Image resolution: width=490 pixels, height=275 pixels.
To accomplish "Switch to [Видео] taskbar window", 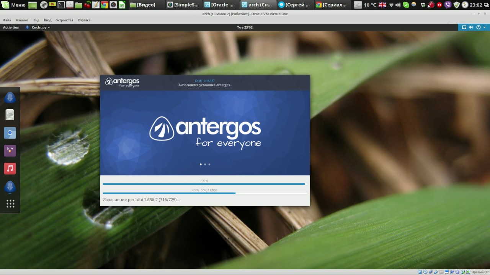I will (x=147, y=5).
